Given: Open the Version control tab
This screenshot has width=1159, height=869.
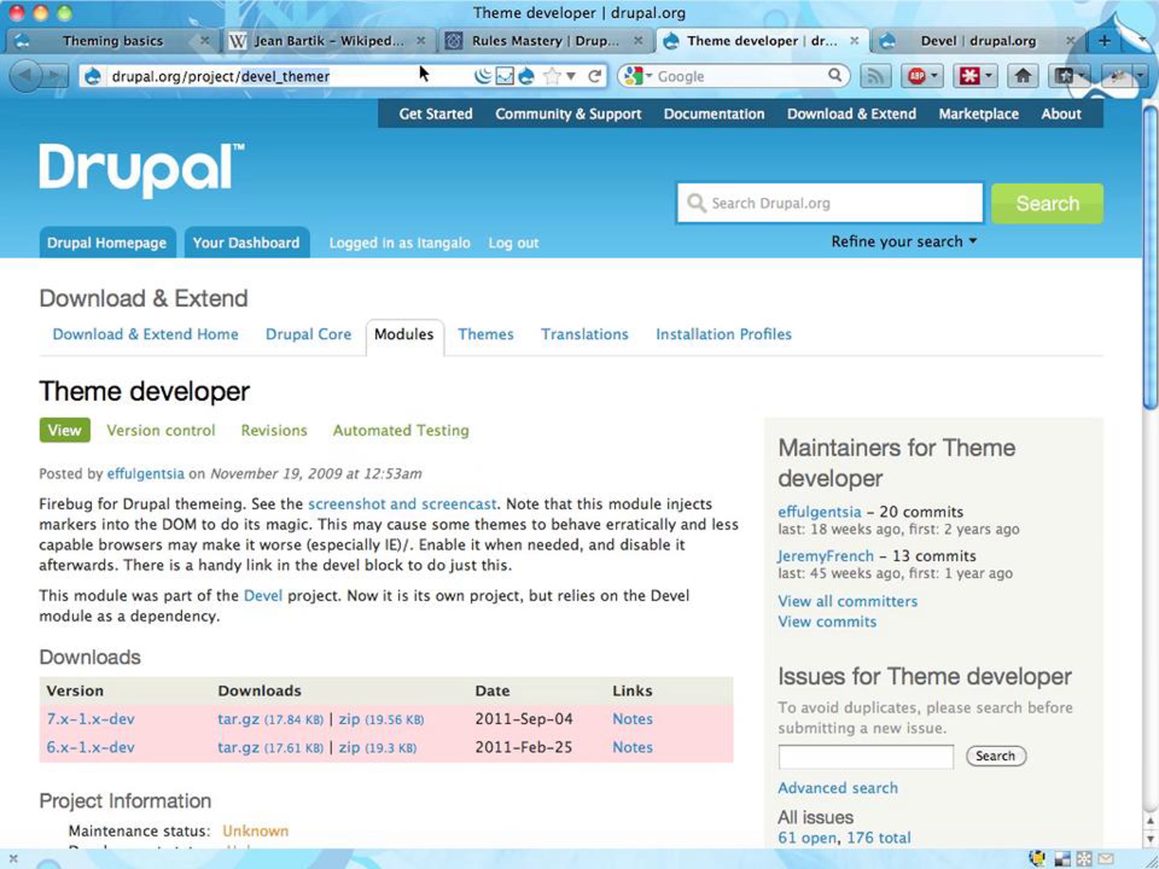Looking at the screenshot, I should click(161, 430).
